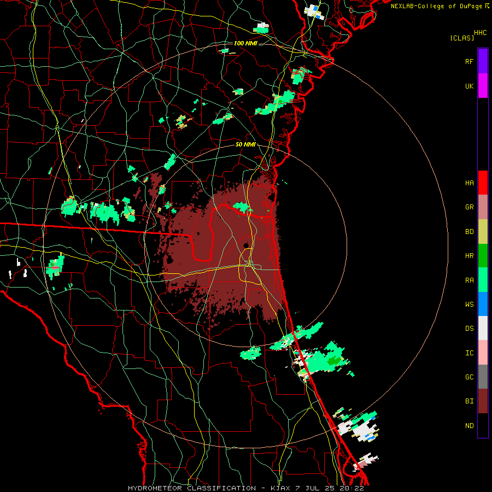The height and width of the screenshot is (492, 492).
Task: Click the RA legend label
Action: 469,280
